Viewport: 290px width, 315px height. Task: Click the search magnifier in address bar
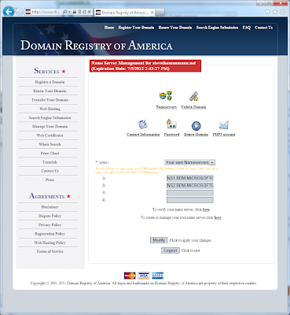(x=64, y=12)
